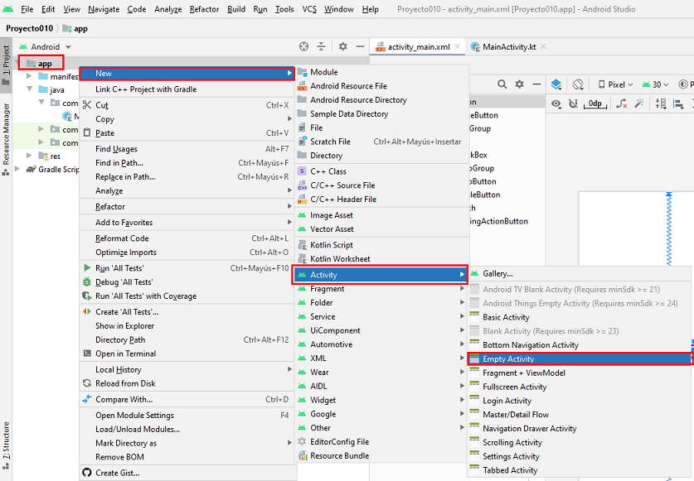Toggle autoconnect magnet icon
The height and width of the screenshot is (481, 694).
pyautogui.click(x=574, y=103)
